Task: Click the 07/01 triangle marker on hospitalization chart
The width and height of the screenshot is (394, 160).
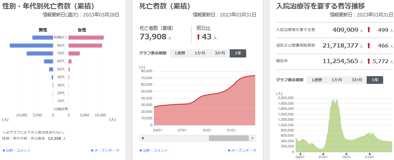Action: [x=323, y=154]
